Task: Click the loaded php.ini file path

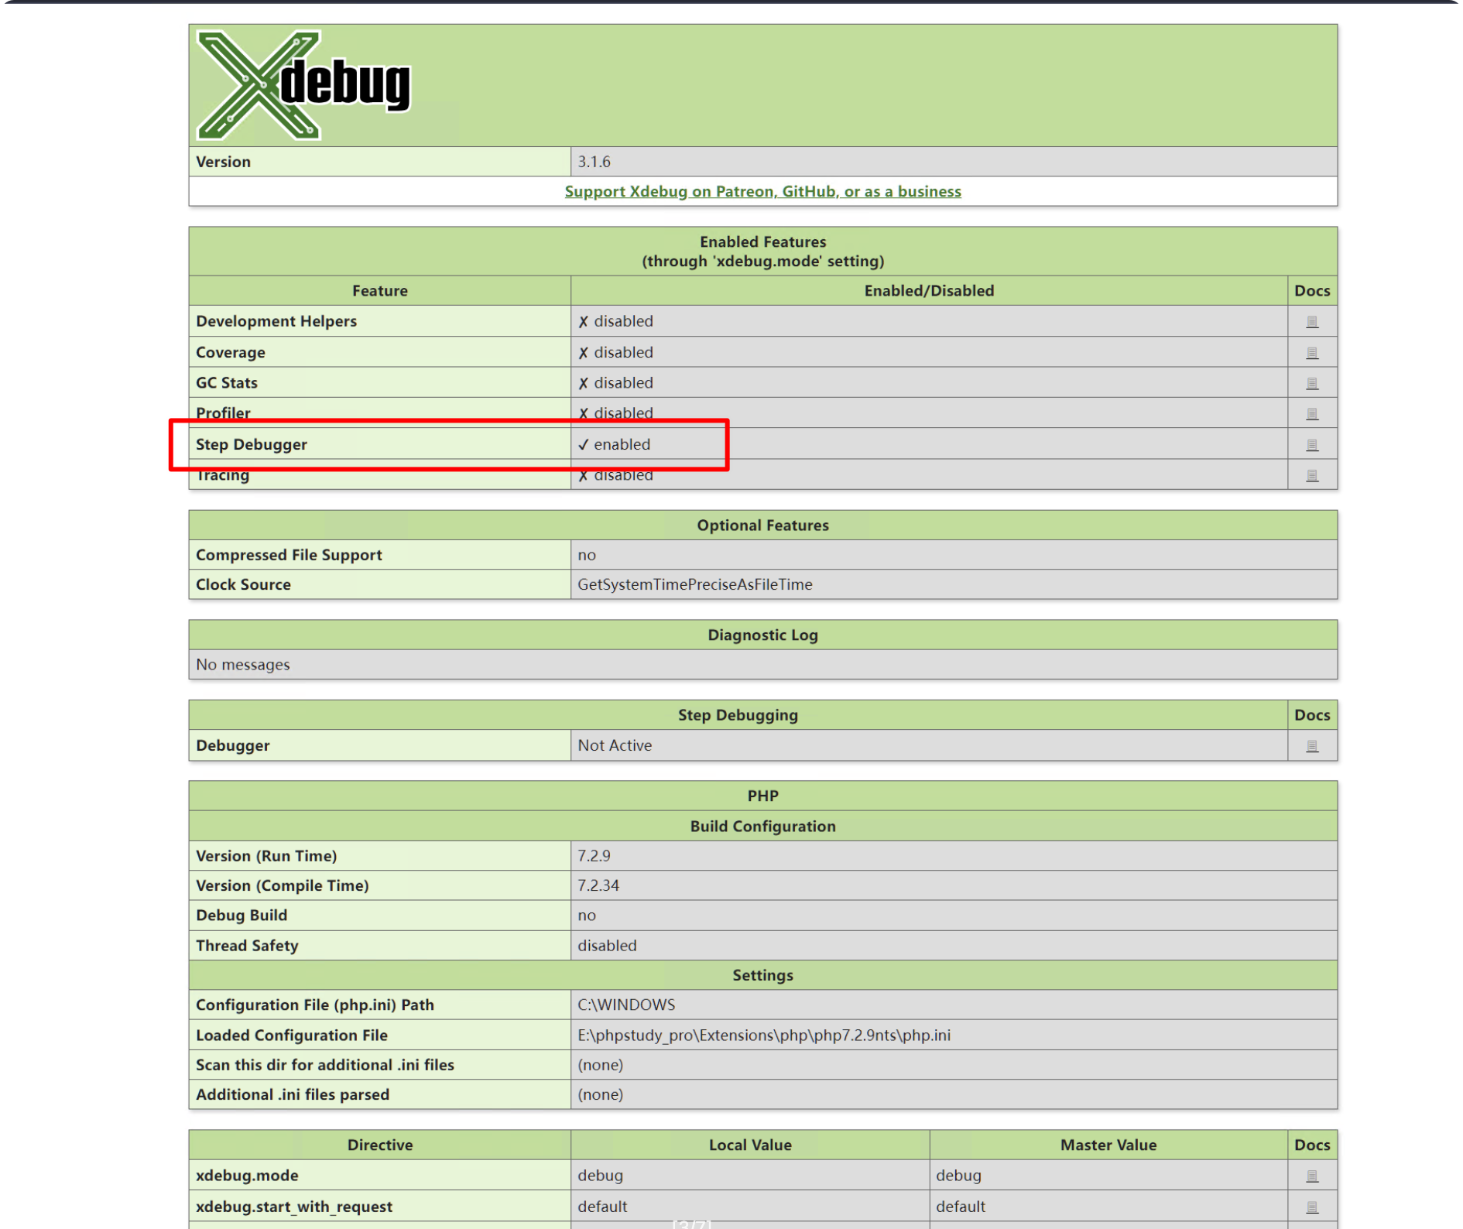Action: 763,1035
